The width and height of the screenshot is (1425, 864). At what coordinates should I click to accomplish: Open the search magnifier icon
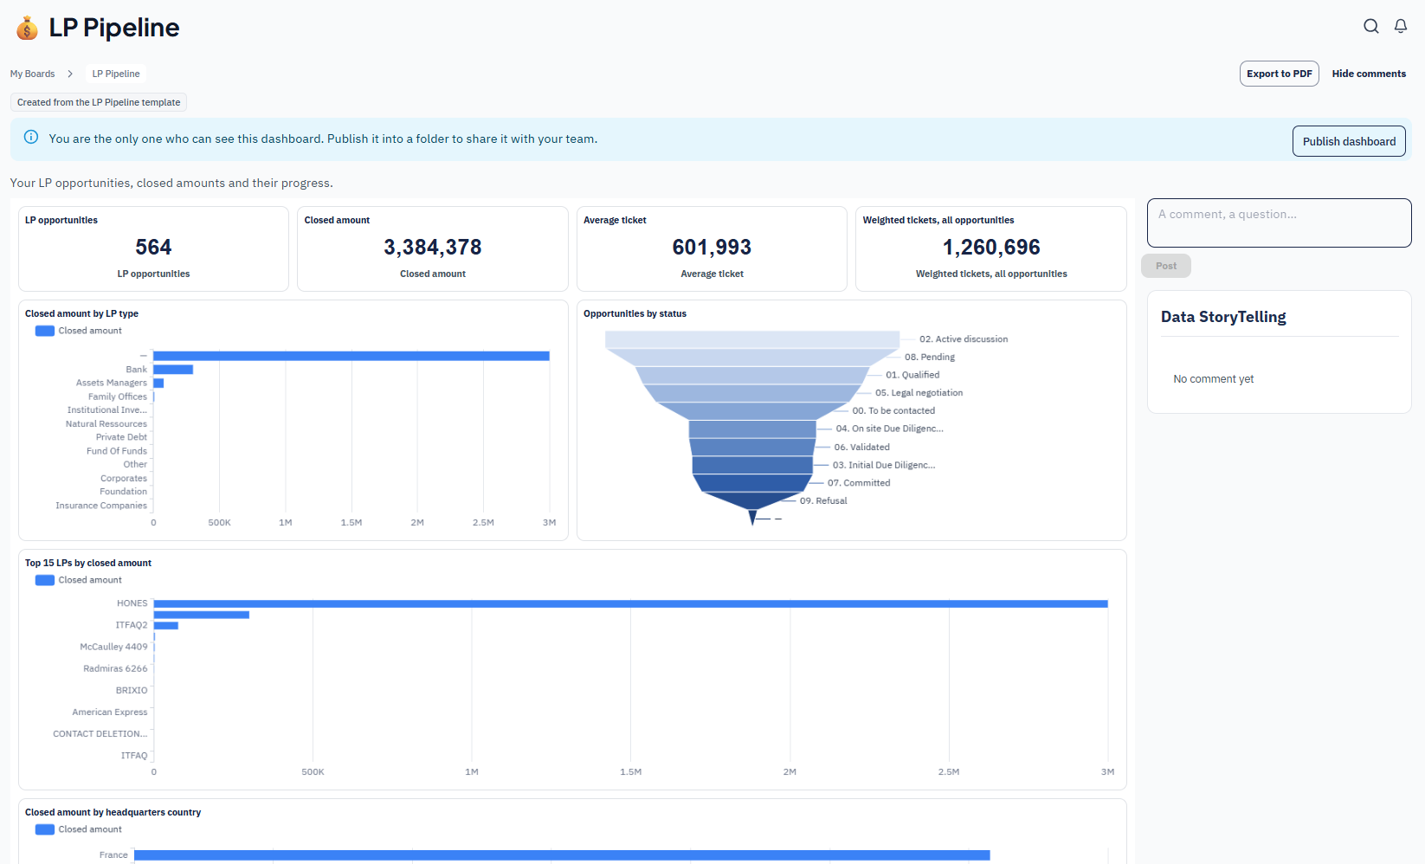(x=1371, y=26)
